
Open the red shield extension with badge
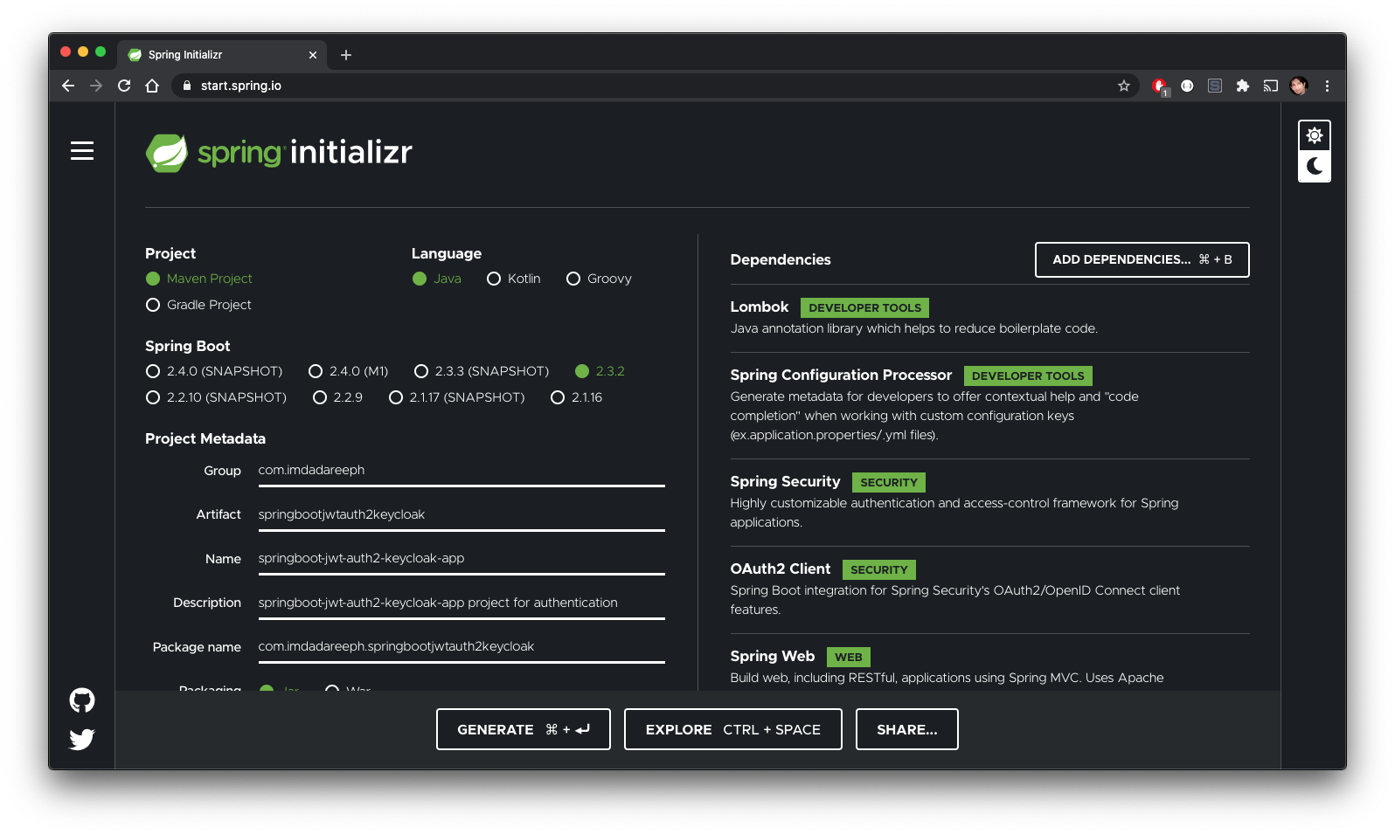1160,86
